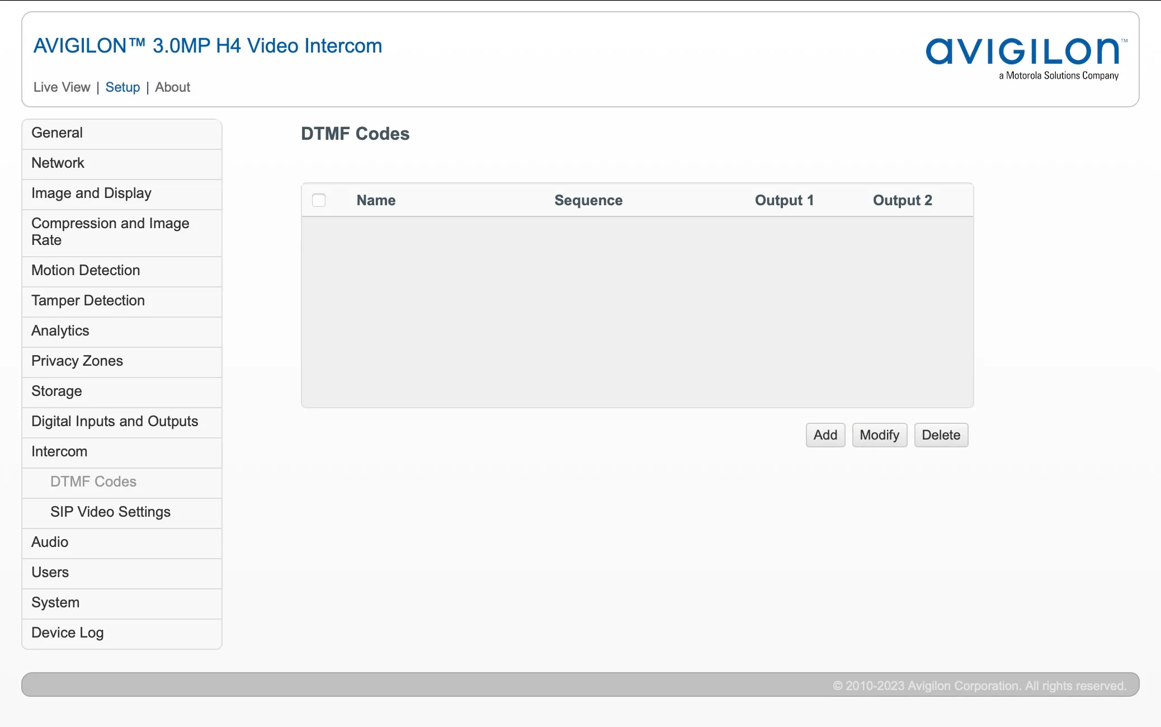Image resolution: width=1161 pixels, height=727 pixels.
Task: Open General settings in sidebar
Action: point(122,133)
